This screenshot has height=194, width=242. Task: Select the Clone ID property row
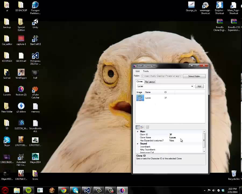pyautogui.click(x=169, y=134)
